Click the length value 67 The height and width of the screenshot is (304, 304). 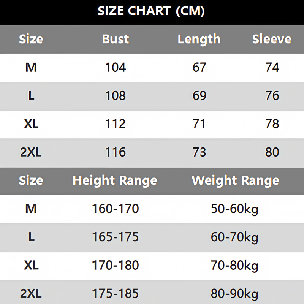199,68
